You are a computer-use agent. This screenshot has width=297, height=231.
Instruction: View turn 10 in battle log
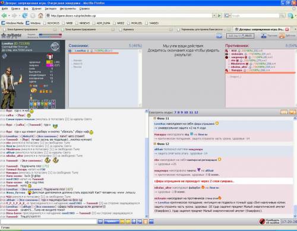coord(186,112)
